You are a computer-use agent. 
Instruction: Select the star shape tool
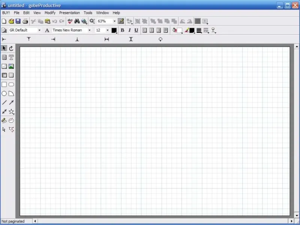pos(11,111)
